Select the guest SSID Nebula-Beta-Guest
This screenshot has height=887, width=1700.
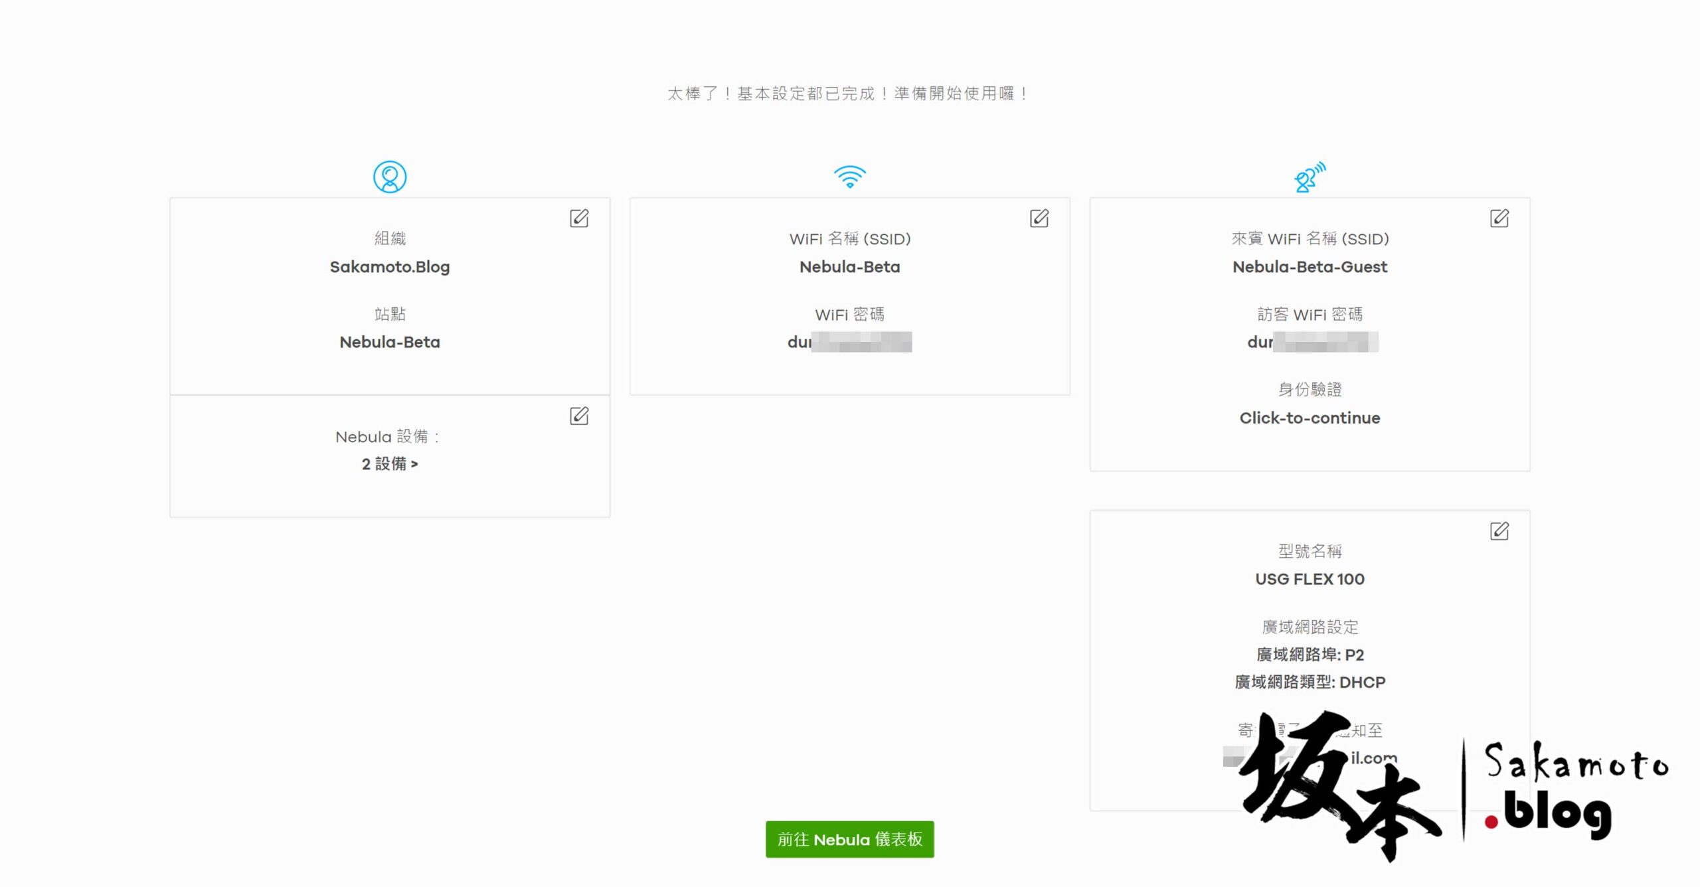(x=1310, y=267)
